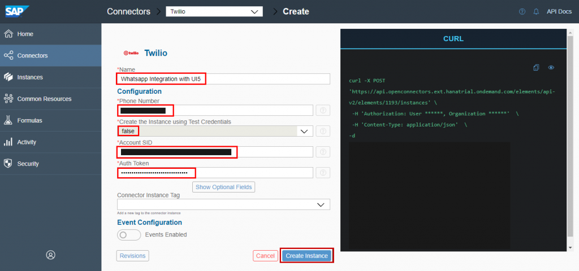Click Connectors breadcrumb in header
The width and height of the screenshot is (579, 271).
coord(128,11)
